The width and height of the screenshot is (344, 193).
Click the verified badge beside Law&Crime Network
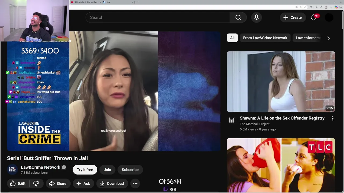pyautogui.click(x=64, y=167)
